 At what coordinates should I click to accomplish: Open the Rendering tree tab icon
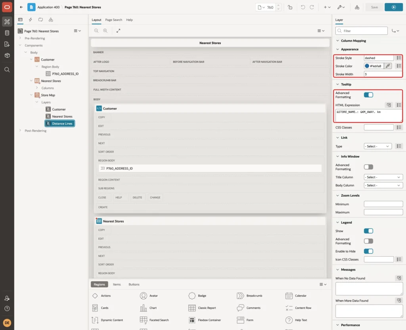click(20, 20)
